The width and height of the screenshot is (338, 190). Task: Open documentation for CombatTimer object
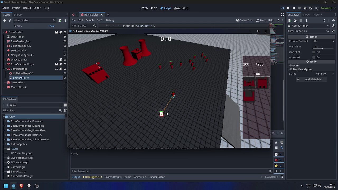tap(333, 26)
